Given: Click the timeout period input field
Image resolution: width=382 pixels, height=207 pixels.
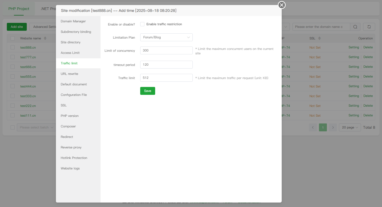Looking at the screenshot, I should (166, 65).
